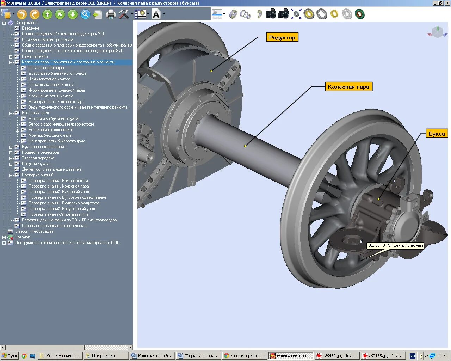451x361 pixels.
Task: Click the Пуск start button
Action: pyautogui.click(x=10, y=356)
